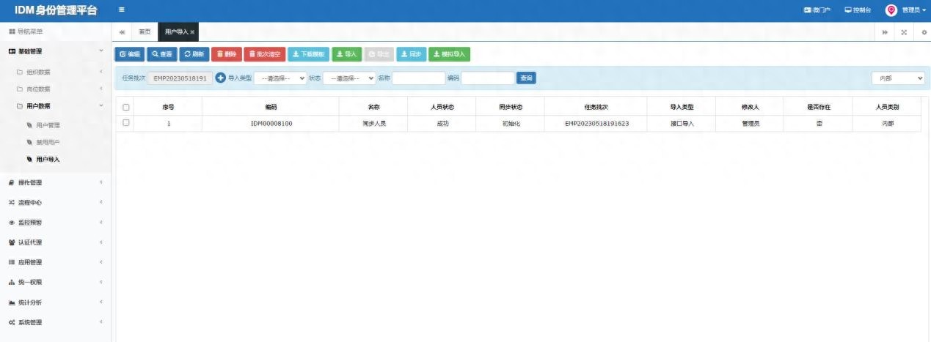Viewport: 931px width, 342px height.
Task: Click the admin avatar icon
Action: [x=891, y=10]
